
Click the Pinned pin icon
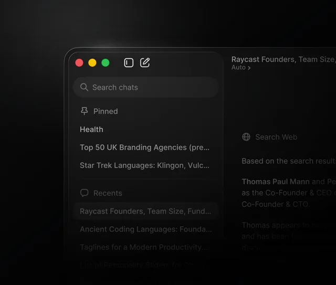pos(84,111)
